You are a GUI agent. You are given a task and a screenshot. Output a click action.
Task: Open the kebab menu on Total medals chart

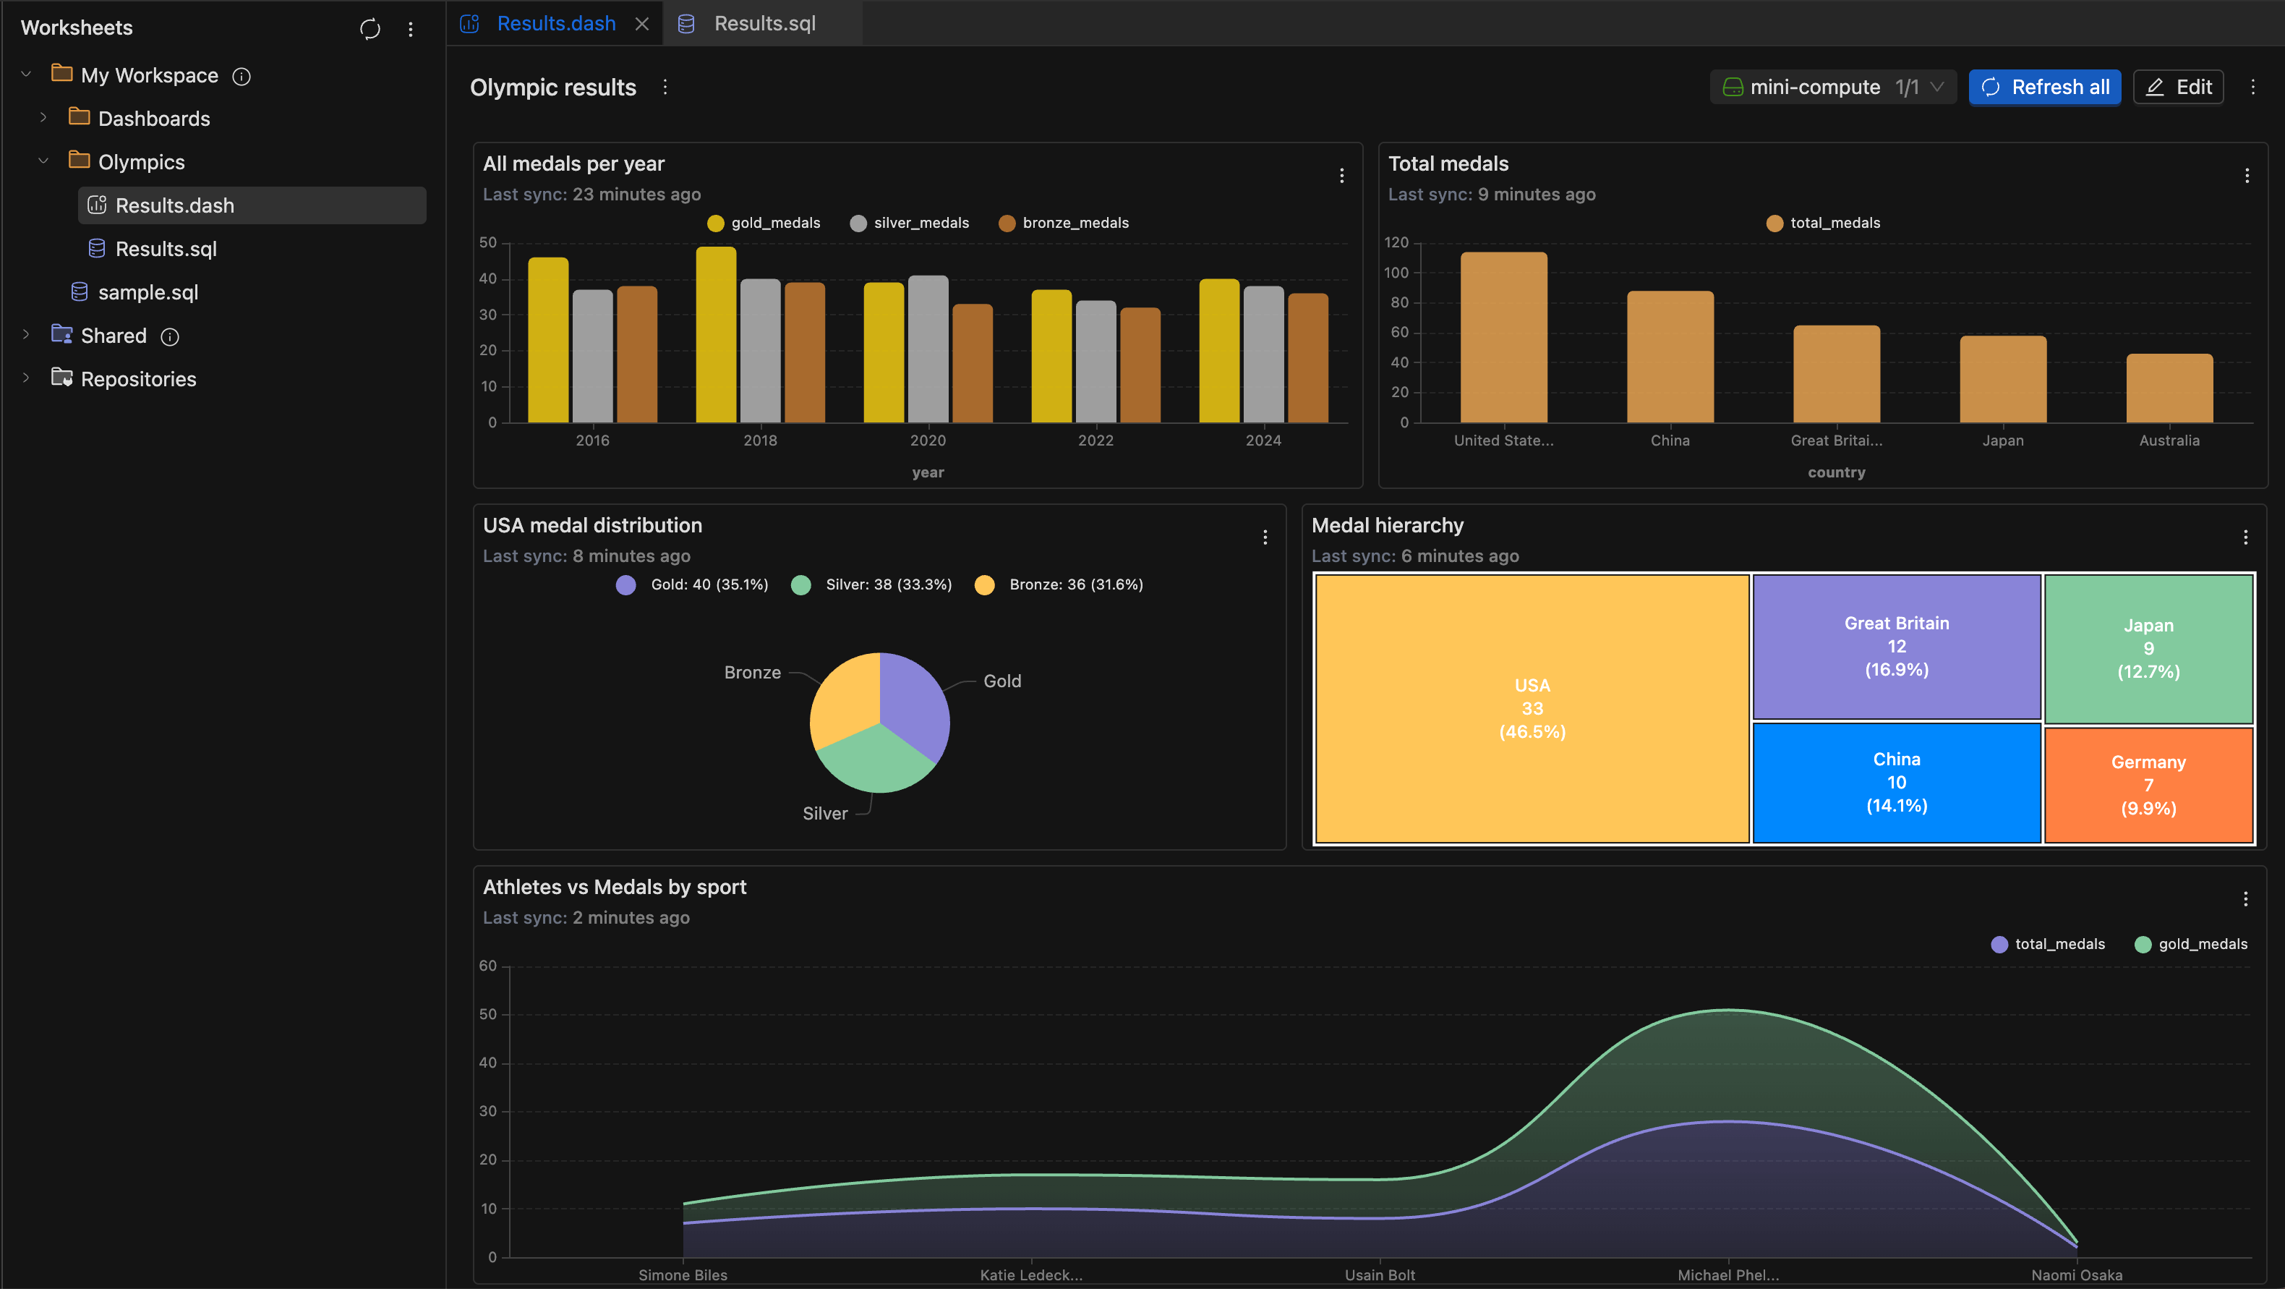tap(2246, 175)
